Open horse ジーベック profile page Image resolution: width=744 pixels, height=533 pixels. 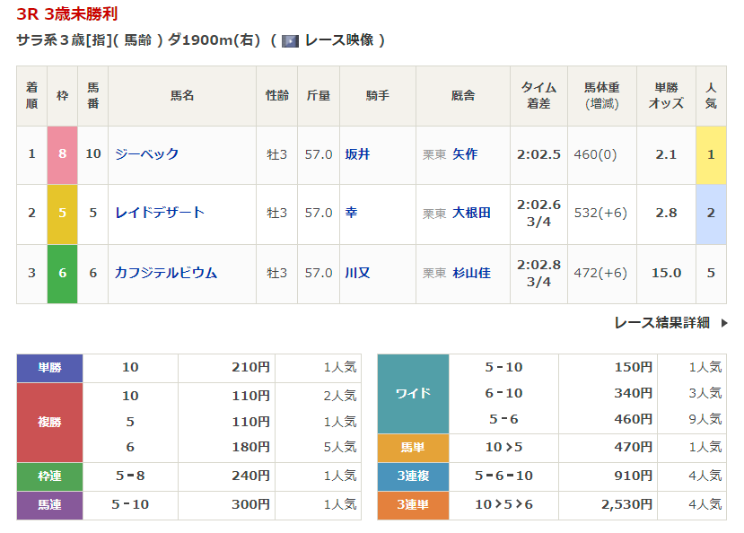[147, 154]
